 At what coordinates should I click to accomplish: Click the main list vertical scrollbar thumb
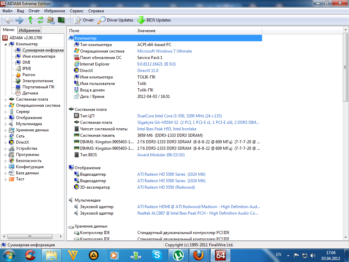coord(346,67)
